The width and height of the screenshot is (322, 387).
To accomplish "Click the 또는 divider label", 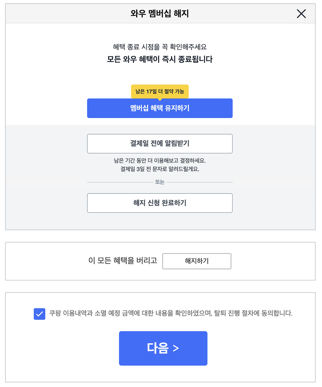I will tap(160, 182).
